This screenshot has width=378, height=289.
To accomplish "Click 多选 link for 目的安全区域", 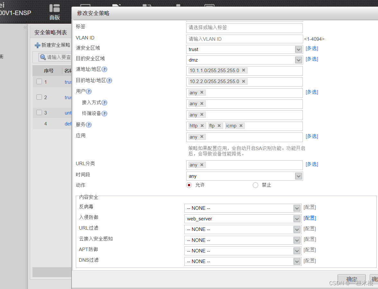I will pyautogui.click(x=312, y=59).
